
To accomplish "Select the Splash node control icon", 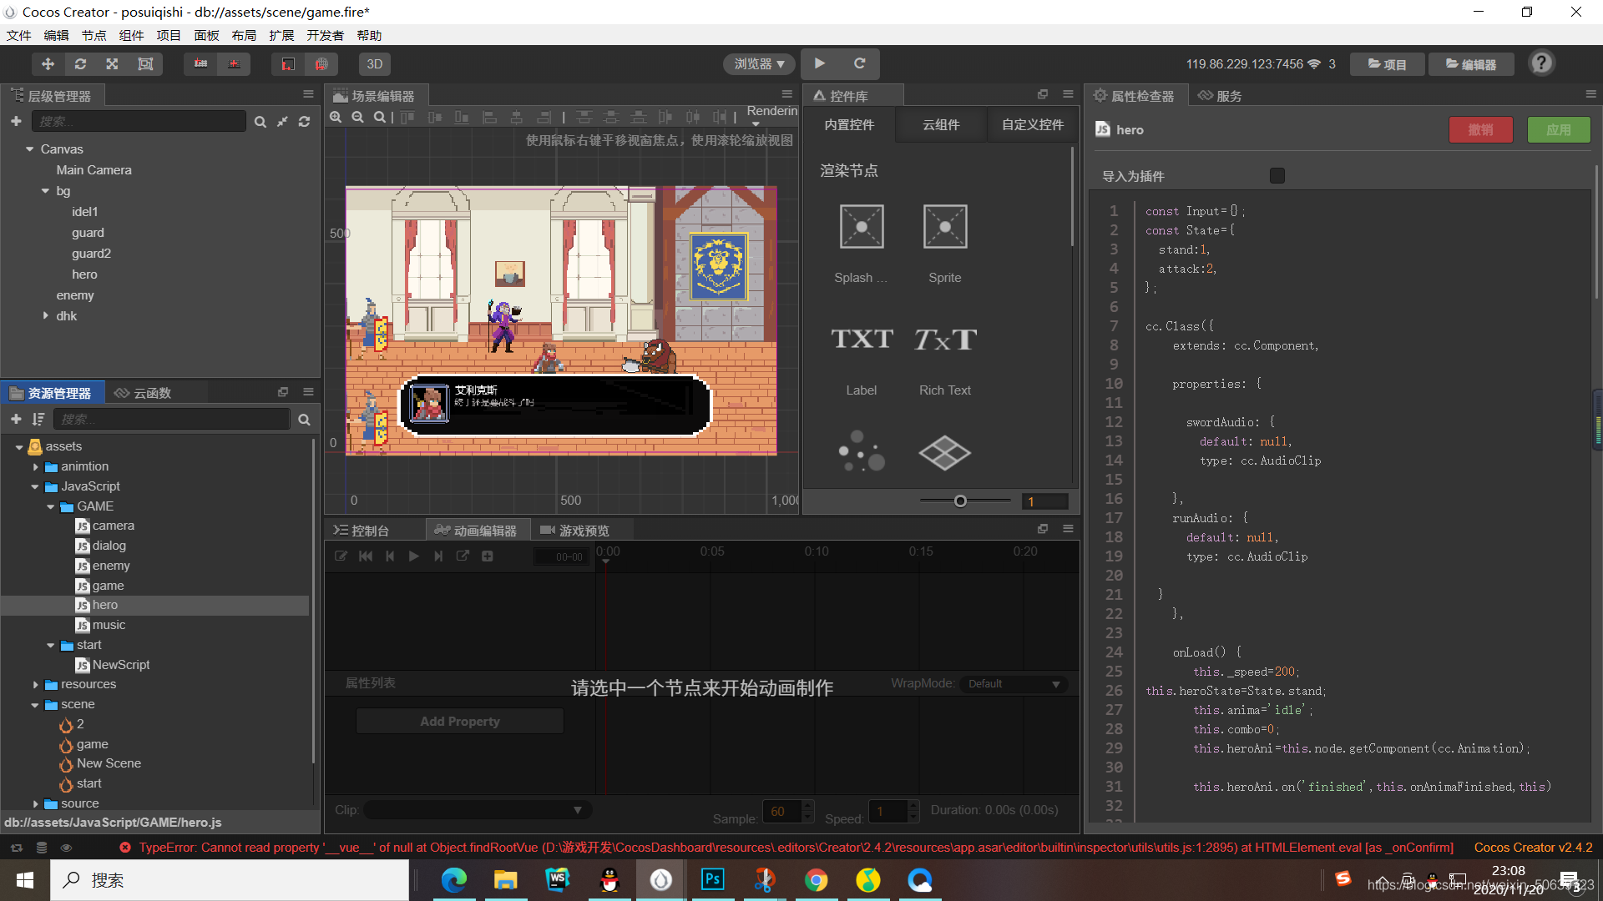I will coord(862,226).
